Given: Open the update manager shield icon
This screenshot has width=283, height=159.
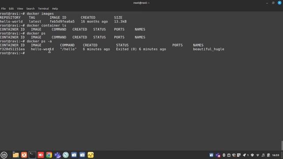Looking at the screenshot, I should 234,155.
